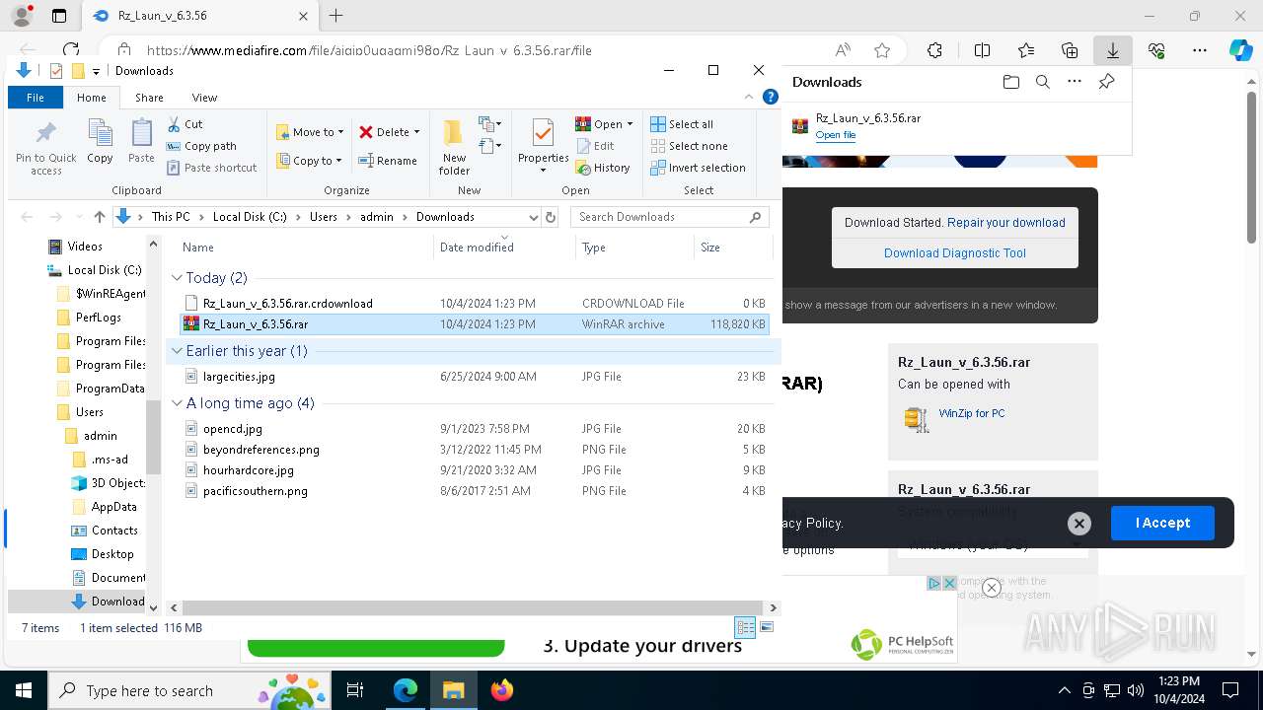The width and height of the screenshot is (1263, 710).
Task: Click Select all in ribbon
Action: pyautogui.click(x=682, y=124)
